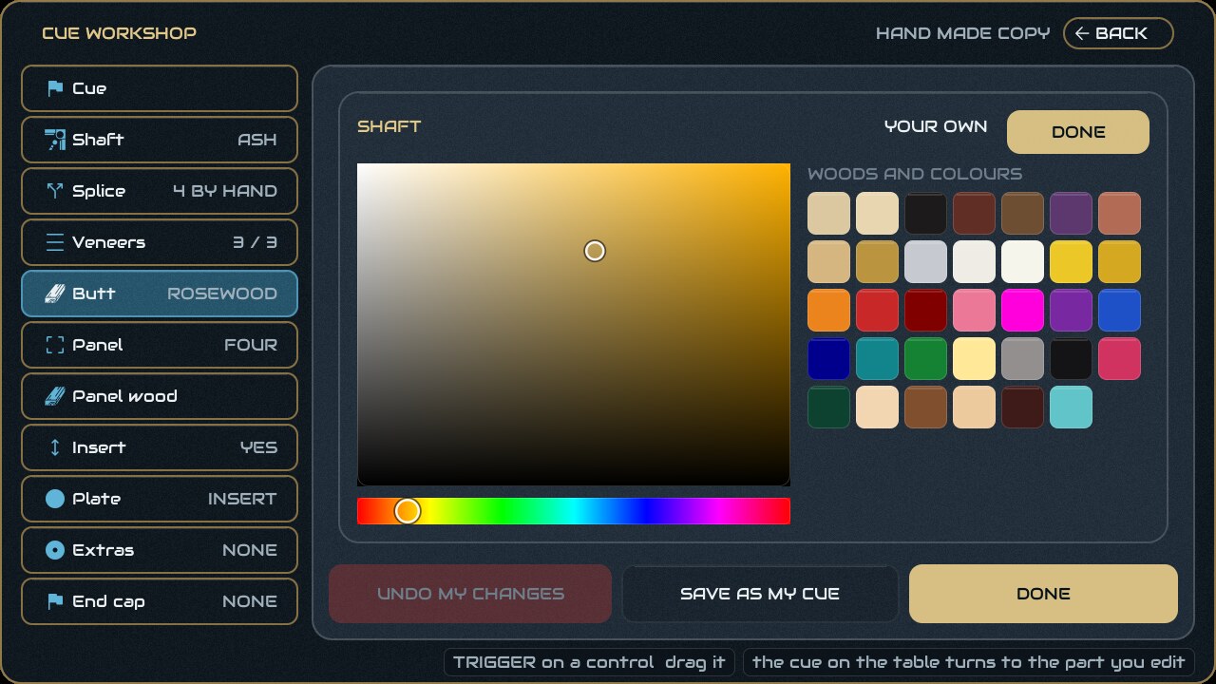Click the hue slider handle
The height and width of the screenshot is (684, 1216).
tap(408, 511)
